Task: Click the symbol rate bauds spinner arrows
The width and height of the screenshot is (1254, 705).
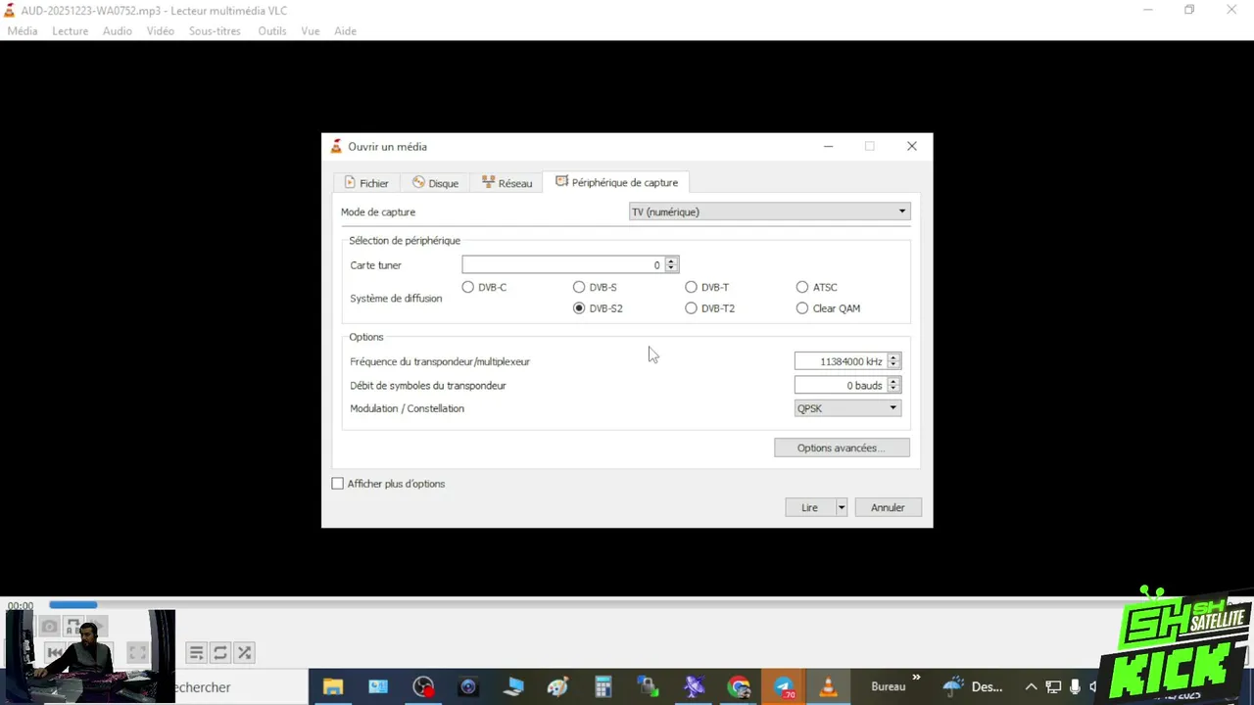Action: (x=892, y=385)
